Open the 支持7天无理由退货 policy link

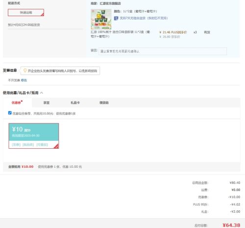click(144, 18)
